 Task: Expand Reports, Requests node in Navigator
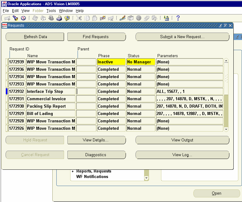(73, 171)
